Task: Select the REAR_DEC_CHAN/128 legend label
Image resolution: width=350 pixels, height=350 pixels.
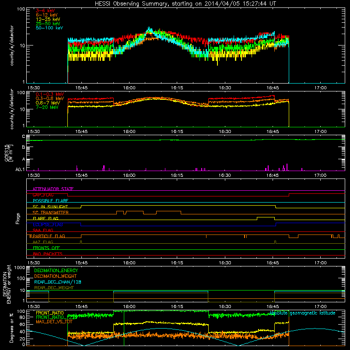Action: tap(58, 282)
